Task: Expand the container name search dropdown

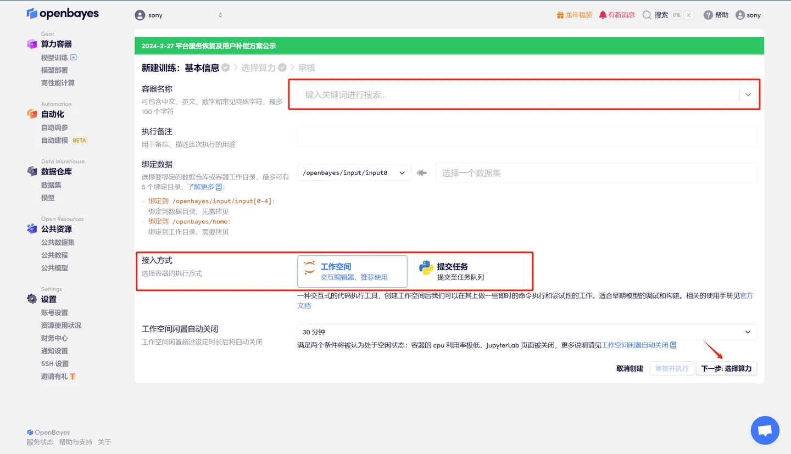Action: pyautogui.click(x=748, y=94)
